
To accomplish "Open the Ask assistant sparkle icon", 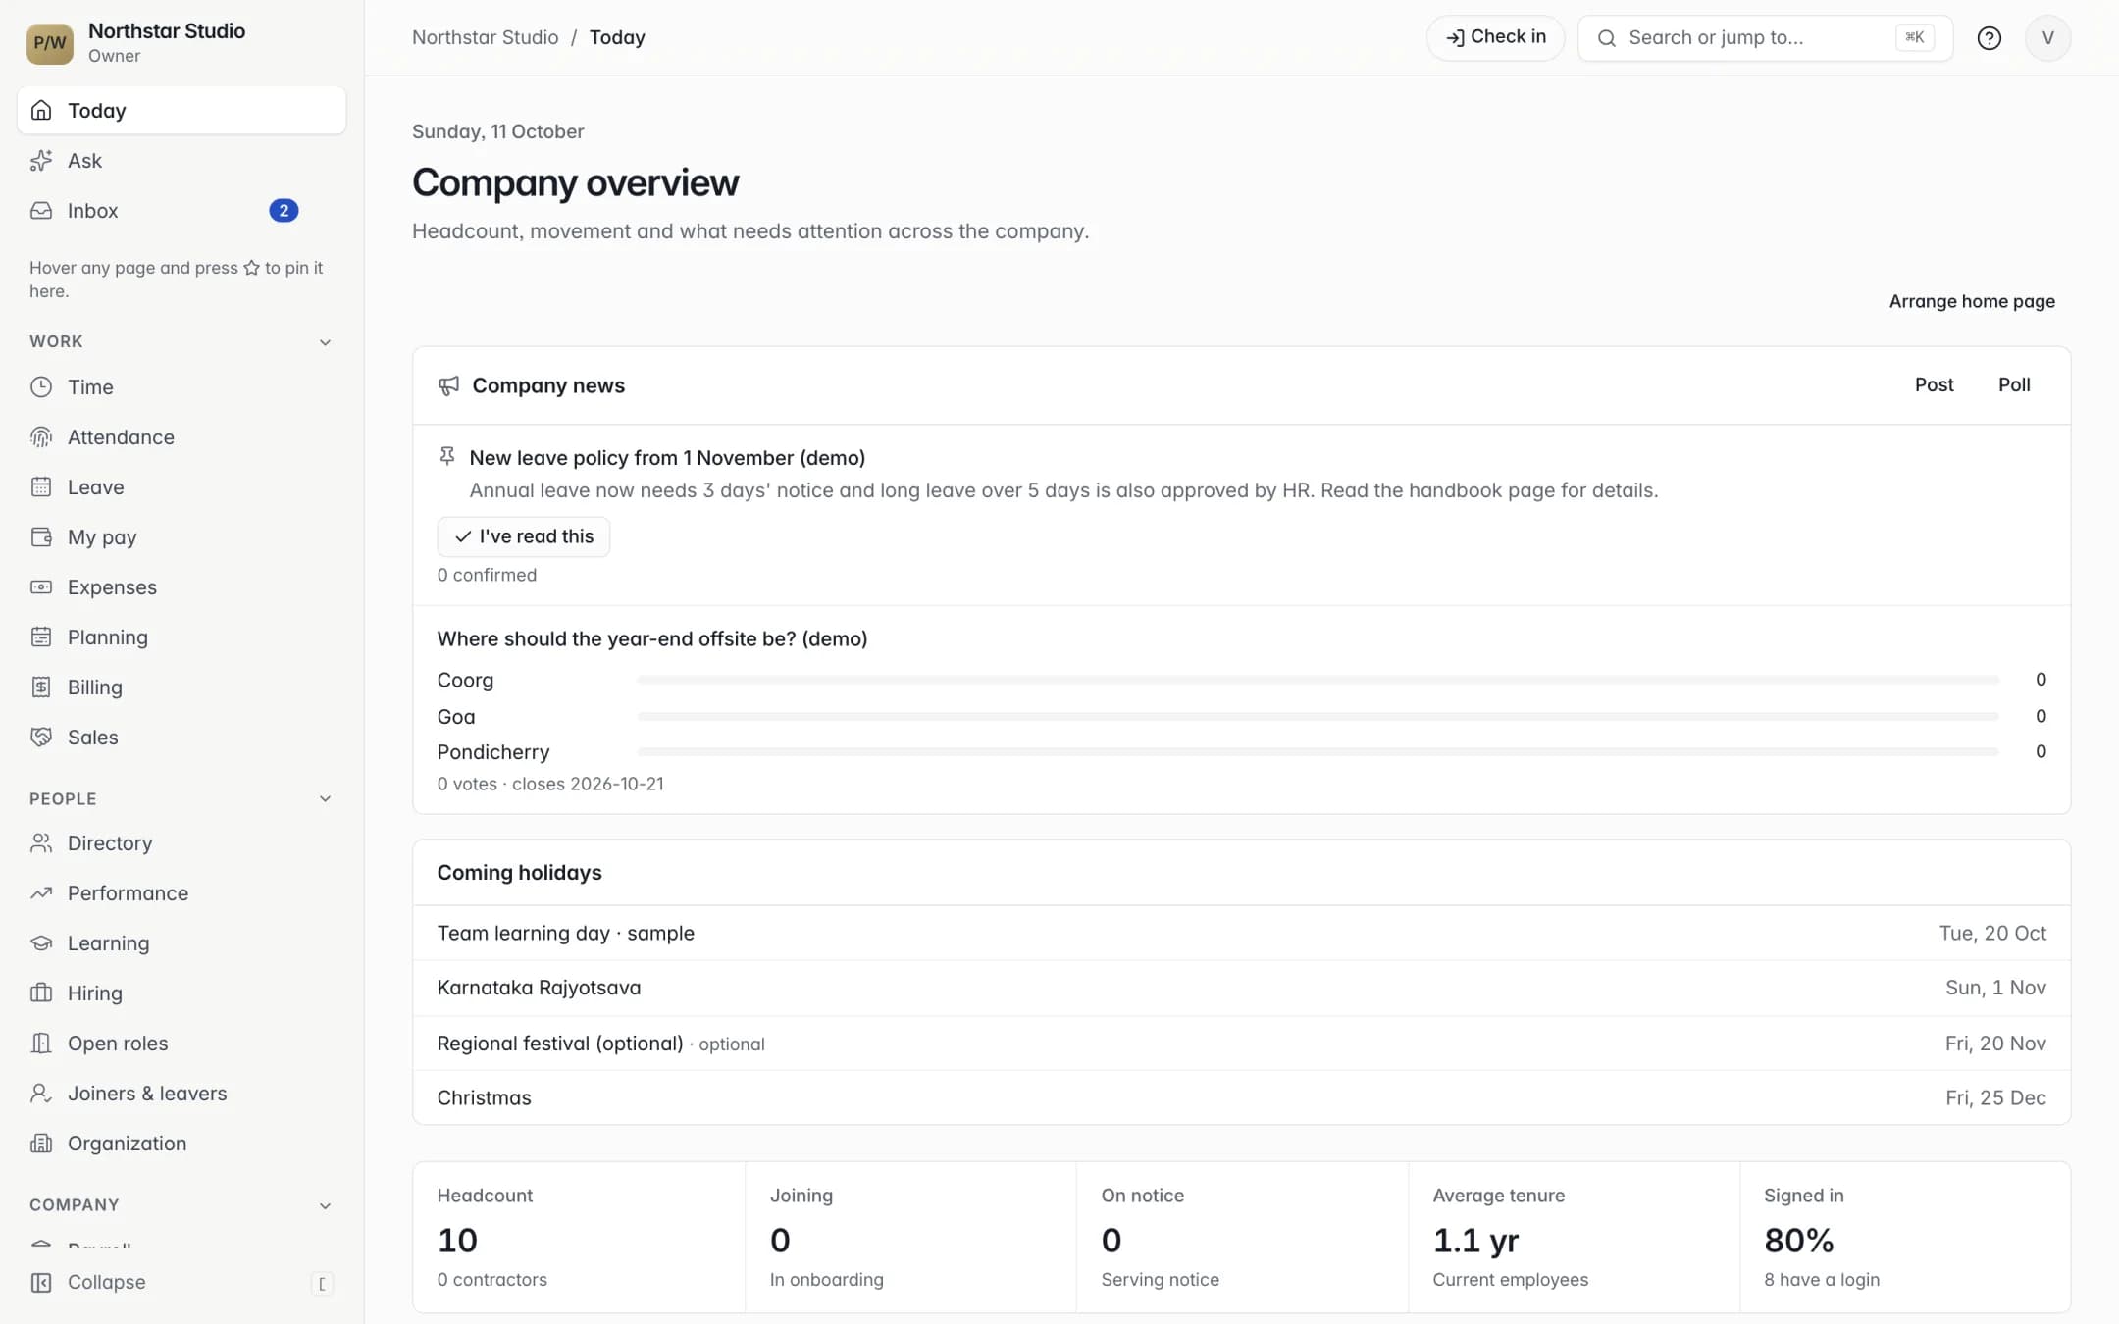I will click(41, 161).
